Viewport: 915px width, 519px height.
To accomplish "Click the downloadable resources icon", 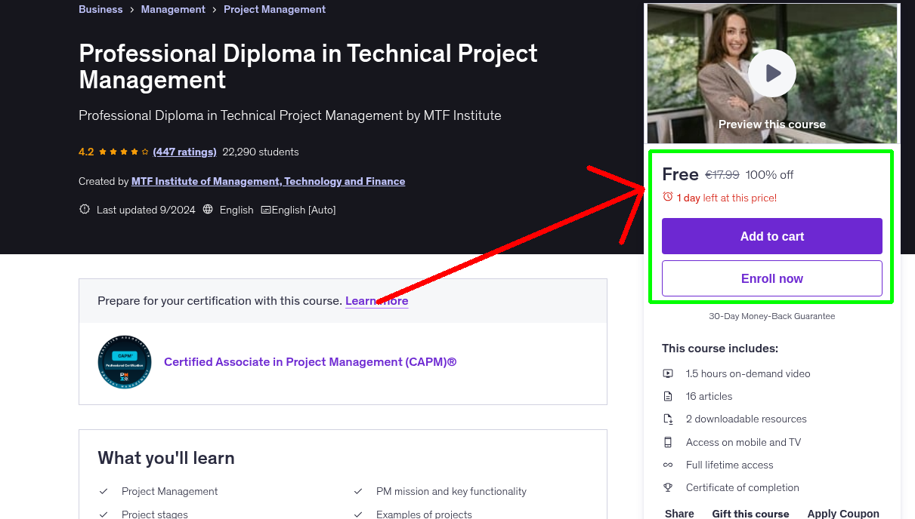I will click(669, 419).
